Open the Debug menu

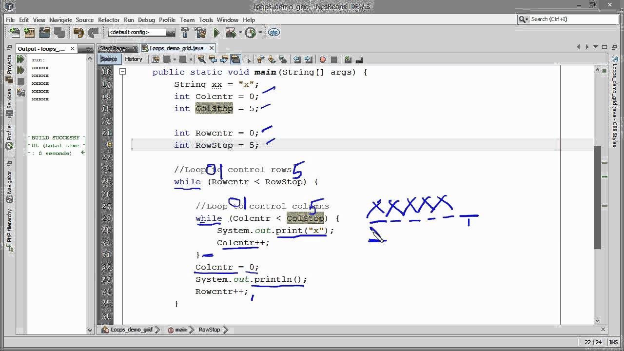point(146,20)
